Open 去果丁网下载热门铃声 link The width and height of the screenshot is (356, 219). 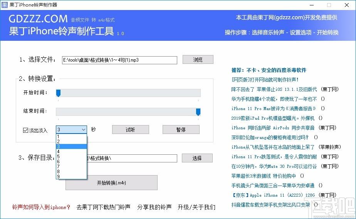(103, 207)
